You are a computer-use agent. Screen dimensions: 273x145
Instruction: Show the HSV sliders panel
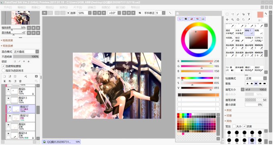(192, 19)
